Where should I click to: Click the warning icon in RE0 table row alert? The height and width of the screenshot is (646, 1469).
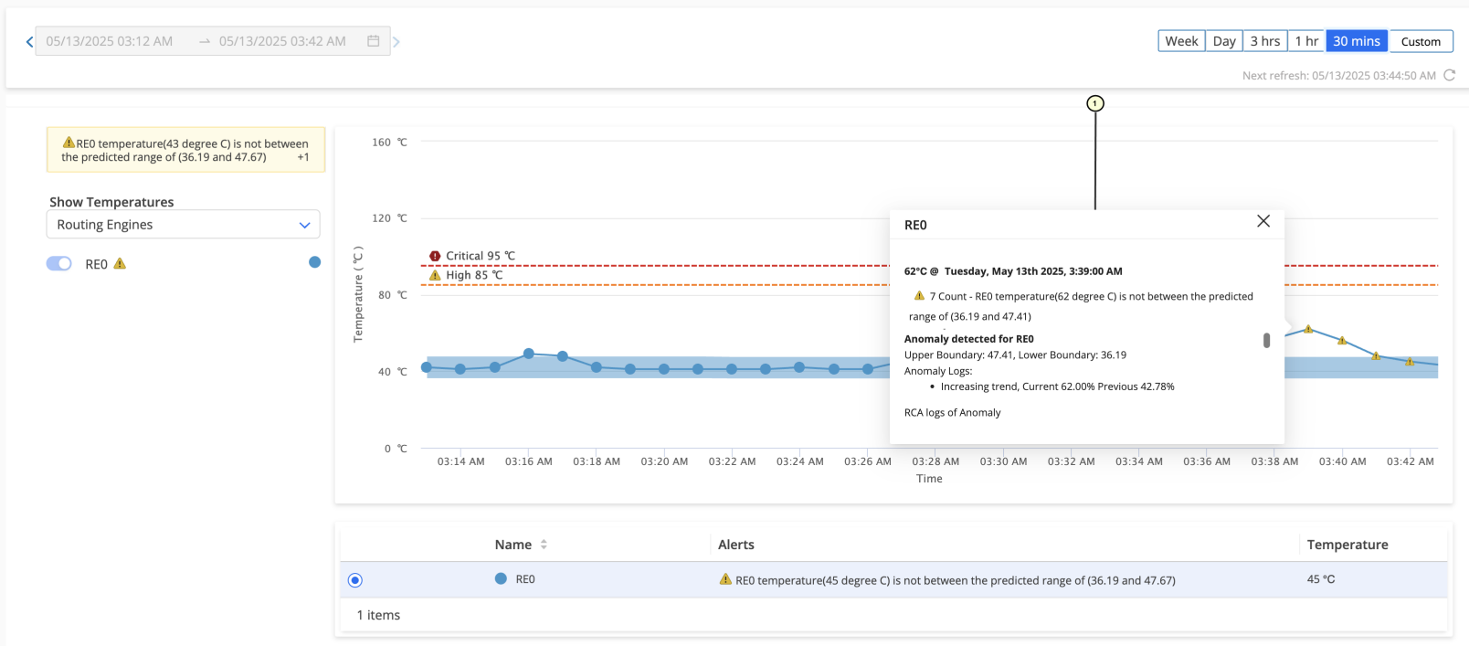(x=725, y=579)
